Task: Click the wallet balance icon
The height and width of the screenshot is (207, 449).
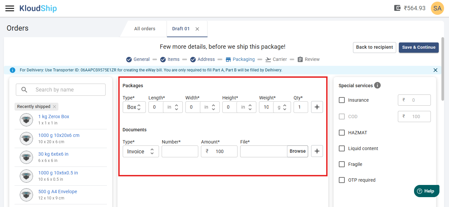Action: coord(397,8)
